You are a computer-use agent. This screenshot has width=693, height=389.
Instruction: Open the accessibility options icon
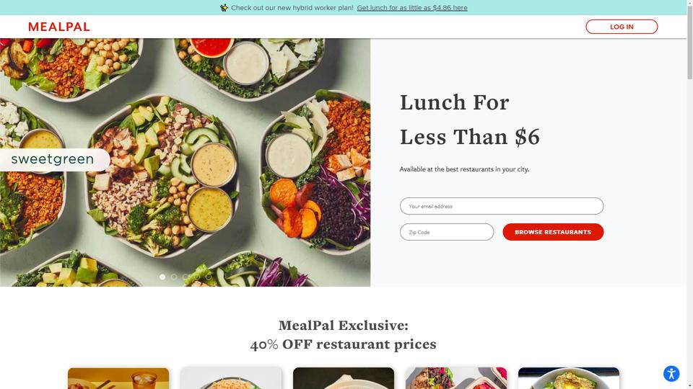tap(671, 374)
